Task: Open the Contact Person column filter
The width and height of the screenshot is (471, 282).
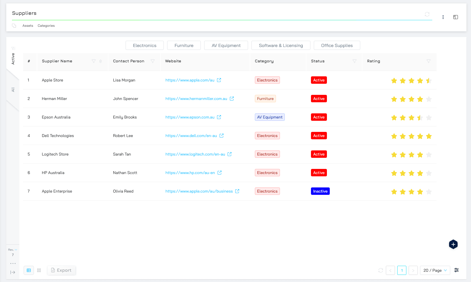Action: (153, 61)
